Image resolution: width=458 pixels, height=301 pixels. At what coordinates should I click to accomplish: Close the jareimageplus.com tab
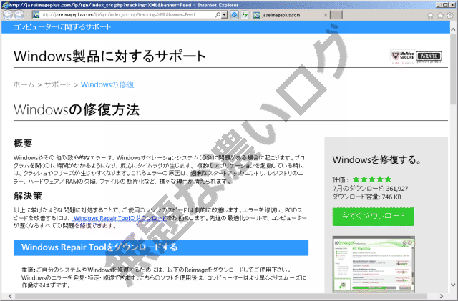[326, 15]
